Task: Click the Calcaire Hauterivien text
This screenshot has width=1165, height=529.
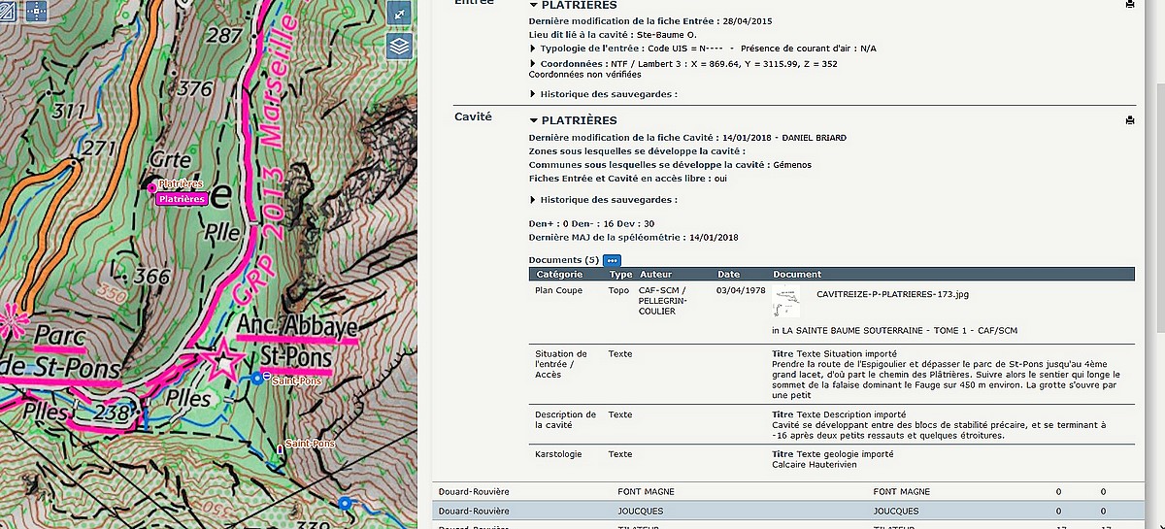Action: tap(815, 465)
